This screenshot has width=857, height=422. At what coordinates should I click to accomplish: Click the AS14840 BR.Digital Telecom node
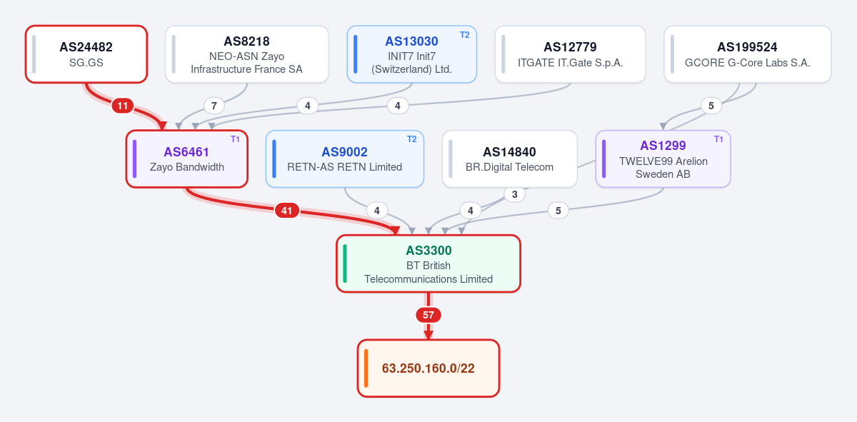[510, 159]
